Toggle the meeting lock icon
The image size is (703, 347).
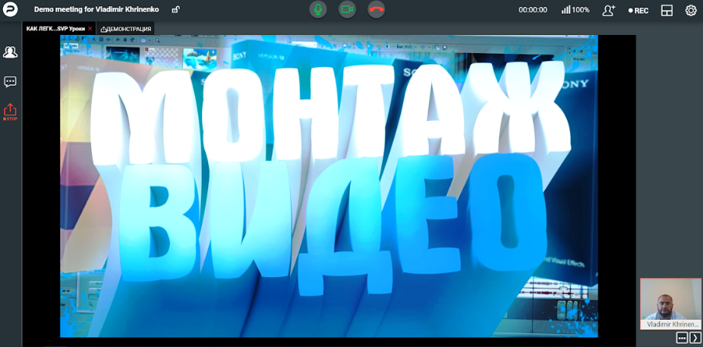176,9
